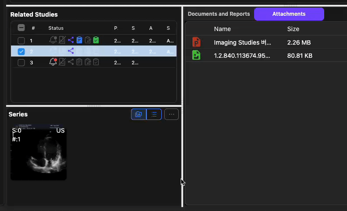Sort attachments by the Name column header
The height and width of the screenshot is (211, 347).
pos(222,29)
